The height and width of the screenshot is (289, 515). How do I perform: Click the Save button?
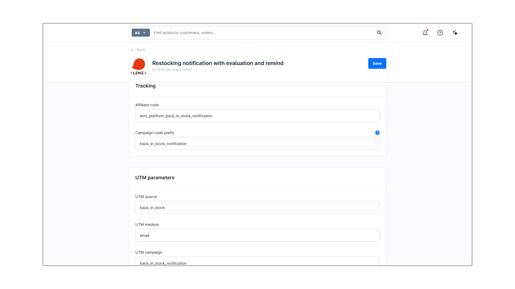(377, 63)
